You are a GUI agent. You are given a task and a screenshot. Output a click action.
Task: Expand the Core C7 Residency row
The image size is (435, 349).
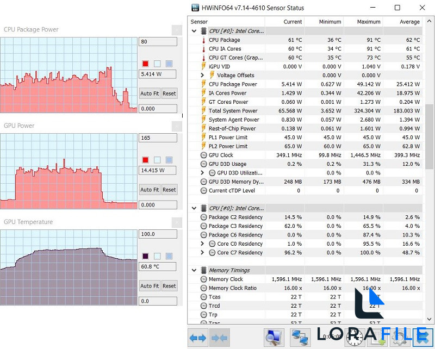pos(202,252)
